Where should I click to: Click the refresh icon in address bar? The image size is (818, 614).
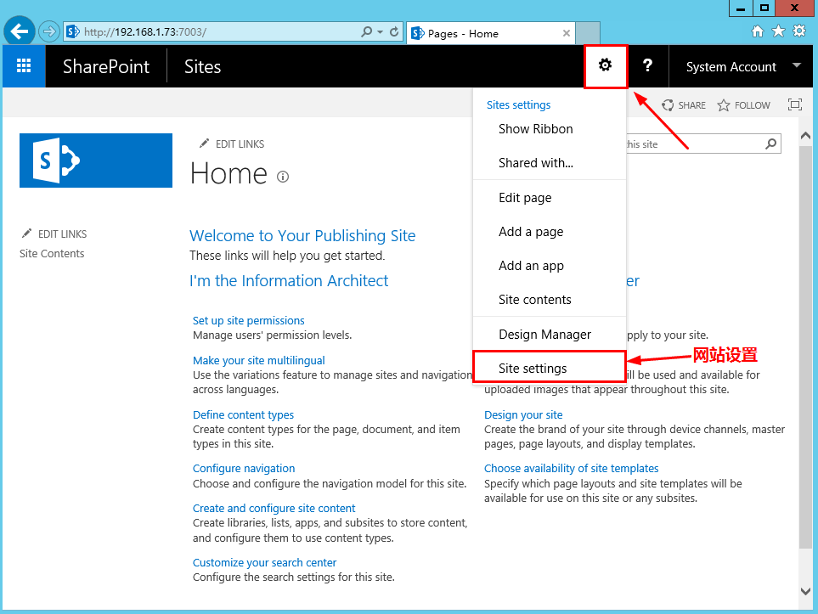tap(394, 31)
